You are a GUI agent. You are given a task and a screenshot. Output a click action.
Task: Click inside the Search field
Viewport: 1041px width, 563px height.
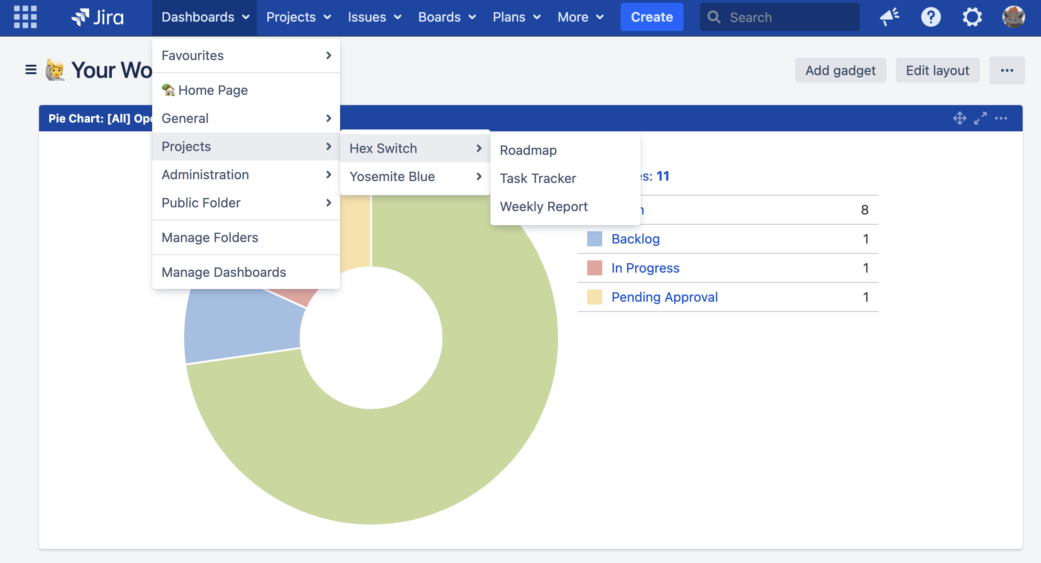tap(780, 17)
